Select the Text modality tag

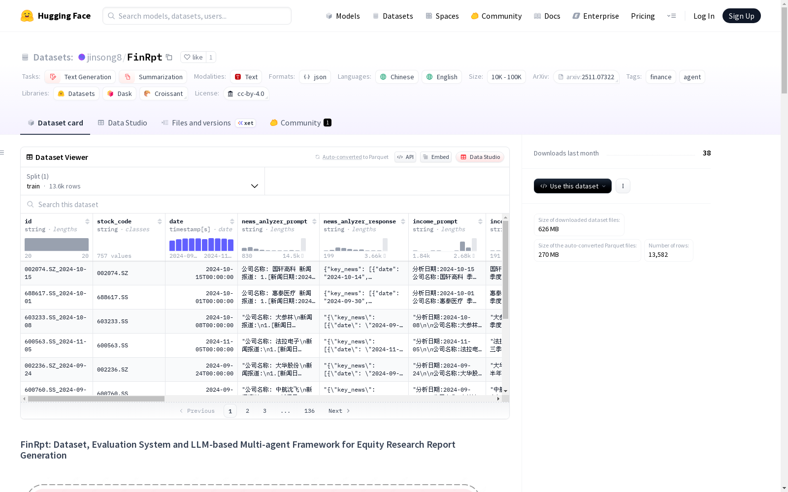click(x=246, y=77)
